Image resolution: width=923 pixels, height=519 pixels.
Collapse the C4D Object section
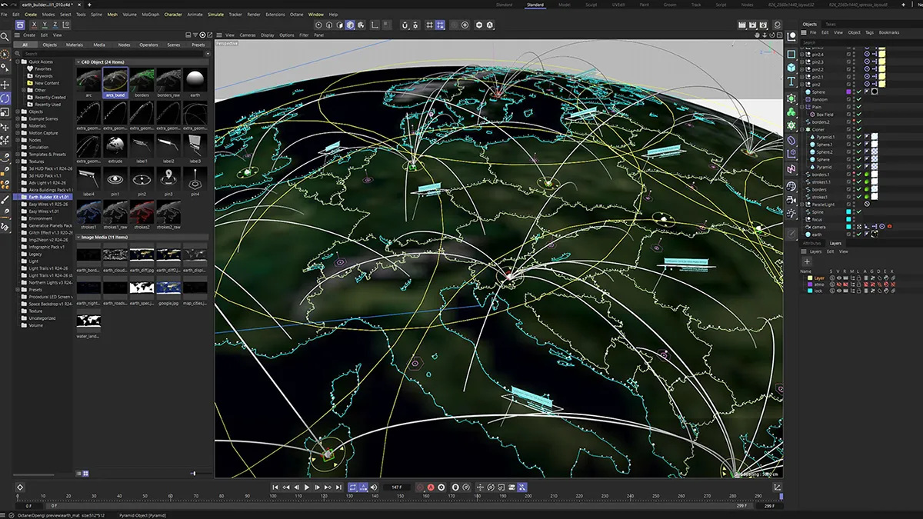click(x=78, y=62)
